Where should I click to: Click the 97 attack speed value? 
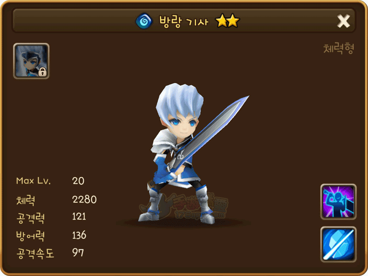click(x=78, y=253)
